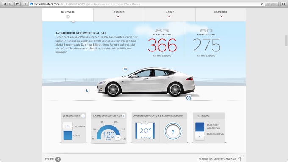Select the Reichweite tab
The height and width of the screenshot is (162, 288).
(x=68, y=15)
